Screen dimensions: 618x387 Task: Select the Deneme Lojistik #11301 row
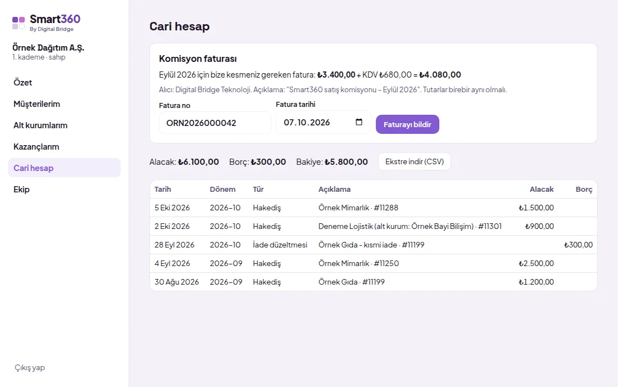point(373,226)
